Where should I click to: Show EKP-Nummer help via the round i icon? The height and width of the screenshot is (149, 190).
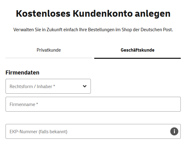(174, 131)
